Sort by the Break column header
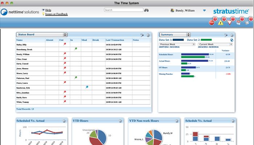Screen dimensions: 254x145 (x=95, y=40)
